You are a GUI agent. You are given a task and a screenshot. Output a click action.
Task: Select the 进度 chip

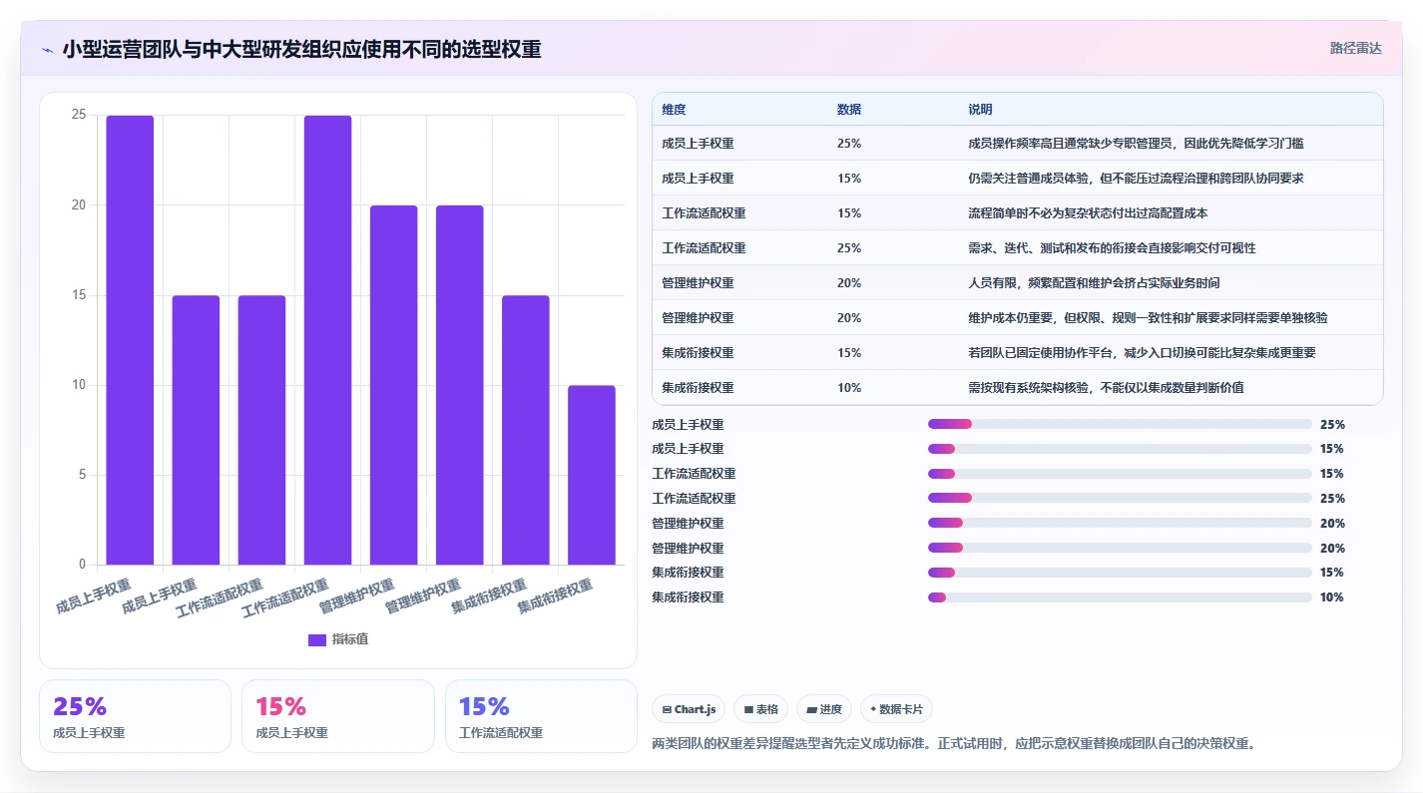tap(824, 710)
